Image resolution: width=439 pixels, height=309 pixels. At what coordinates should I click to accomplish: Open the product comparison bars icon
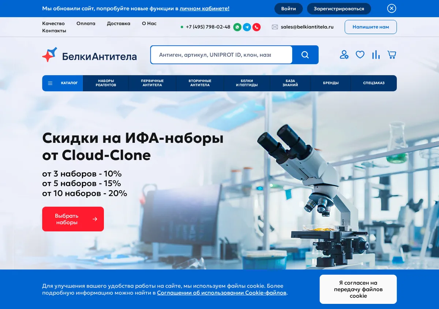[x=376, y=55]
